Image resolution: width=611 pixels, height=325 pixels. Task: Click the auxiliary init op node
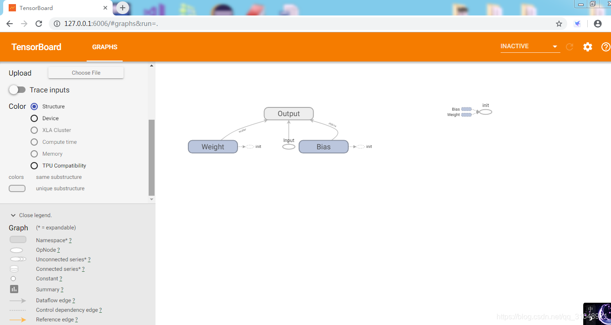(x=486, y=112)
